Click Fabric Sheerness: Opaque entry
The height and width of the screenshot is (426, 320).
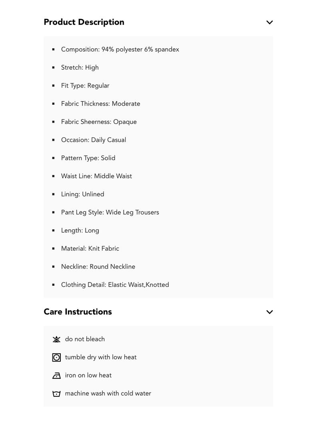(x=99, y=122)
